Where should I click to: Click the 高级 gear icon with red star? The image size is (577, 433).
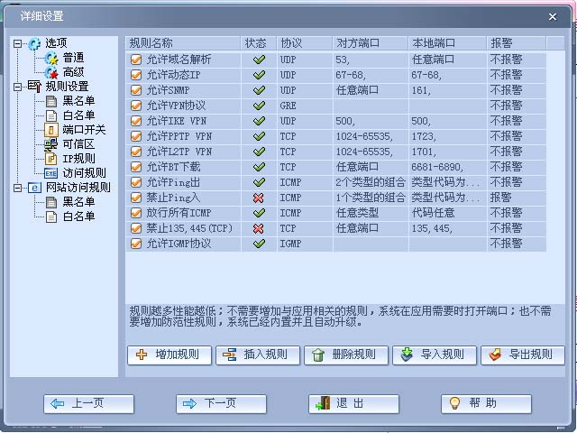pyautogui.click(x=51, y=72)
